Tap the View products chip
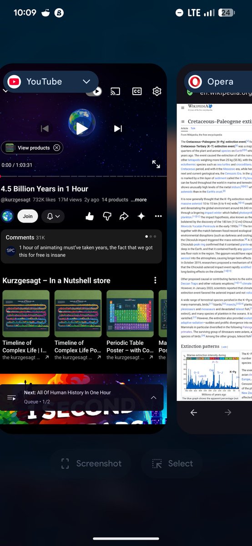The width and height of the screenshot is (252, 546). pyautogui.click(x=32, y=148)
